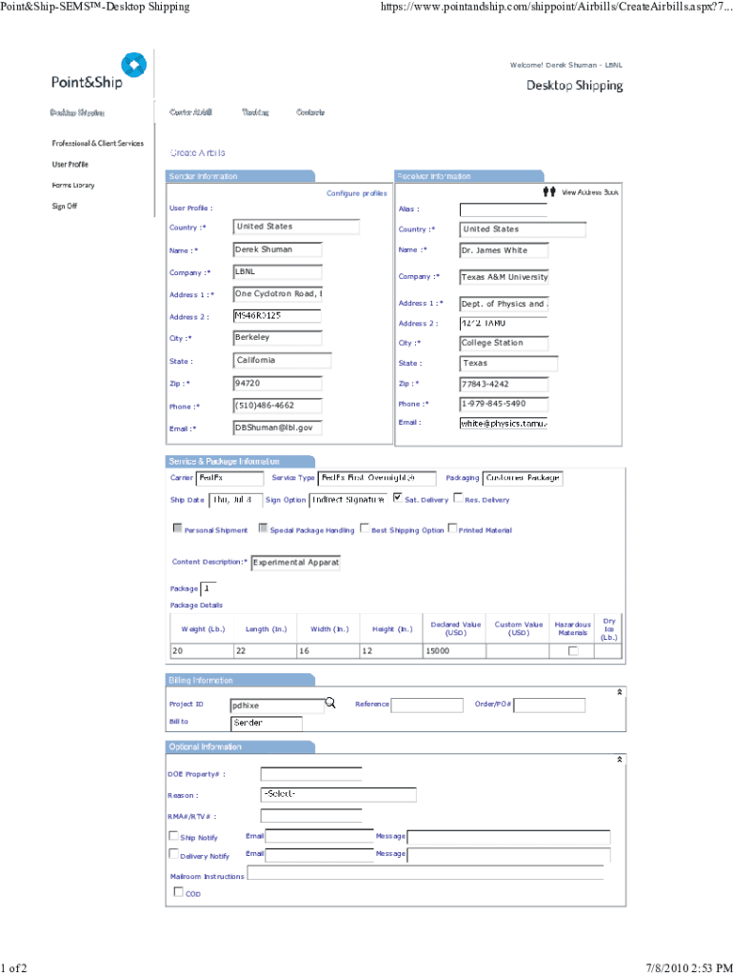Click the receiver Name field

(504, 250)
